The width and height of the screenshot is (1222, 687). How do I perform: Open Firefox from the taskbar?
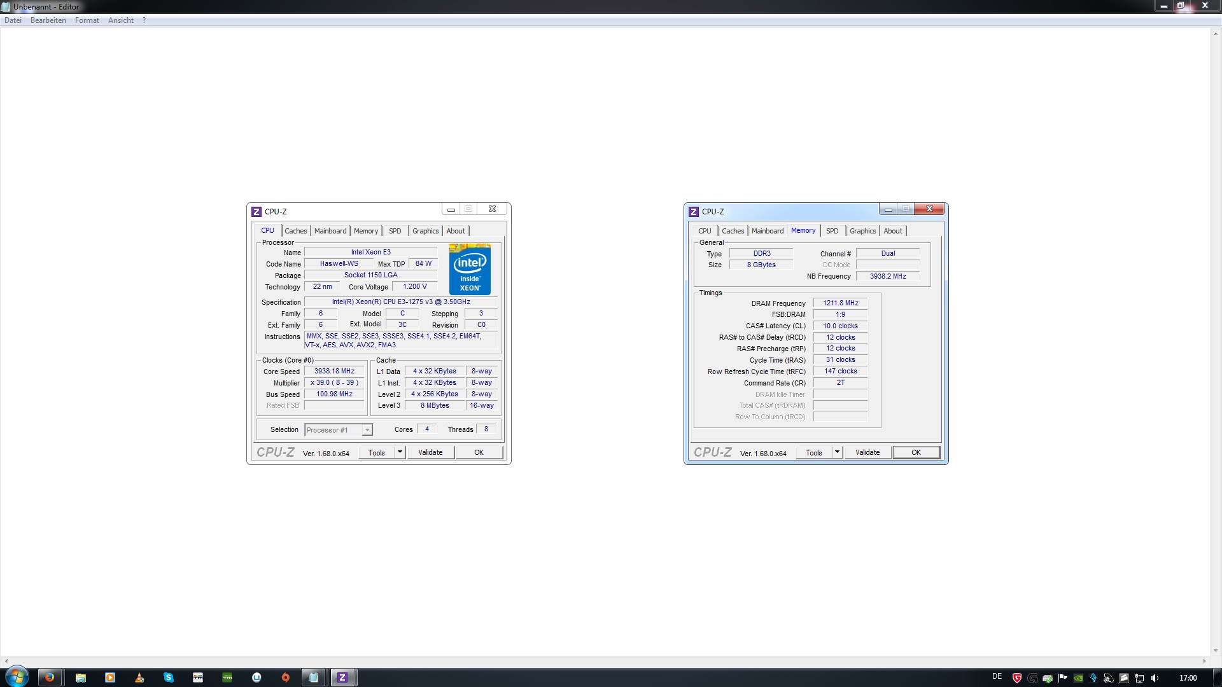[50, 677]
